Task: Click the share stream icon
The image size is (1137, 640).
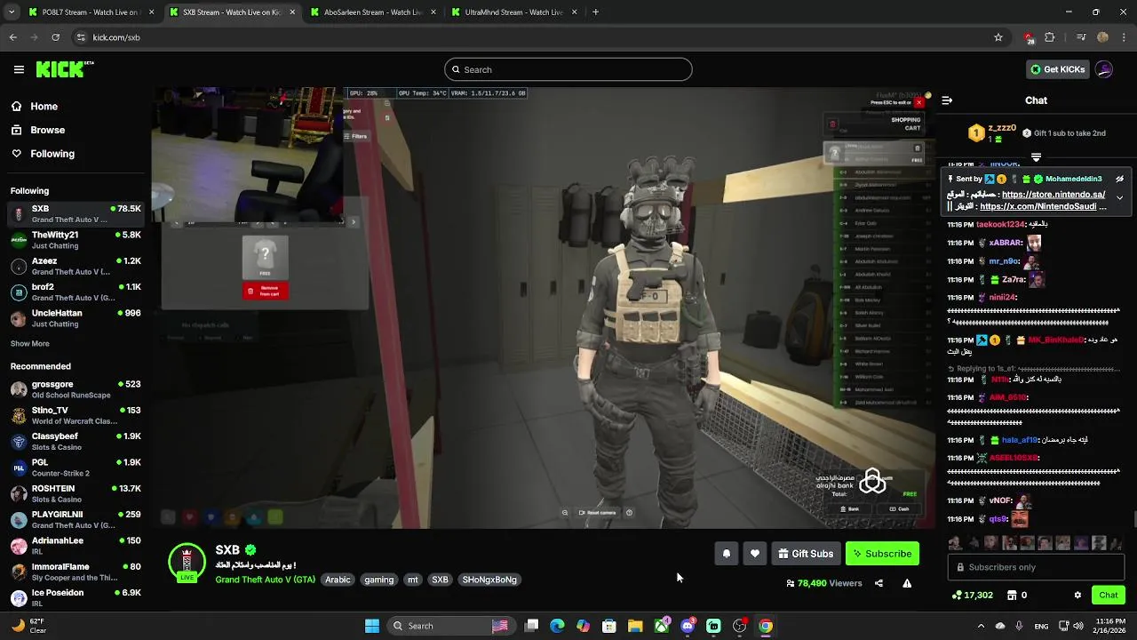Action: pos(879,583)
